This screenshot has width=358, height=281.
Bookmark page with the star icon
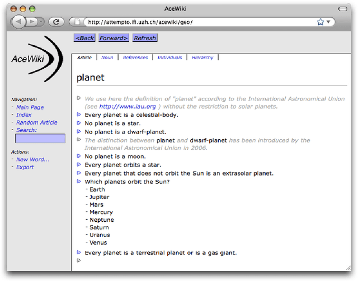click(x=321, y=22)
